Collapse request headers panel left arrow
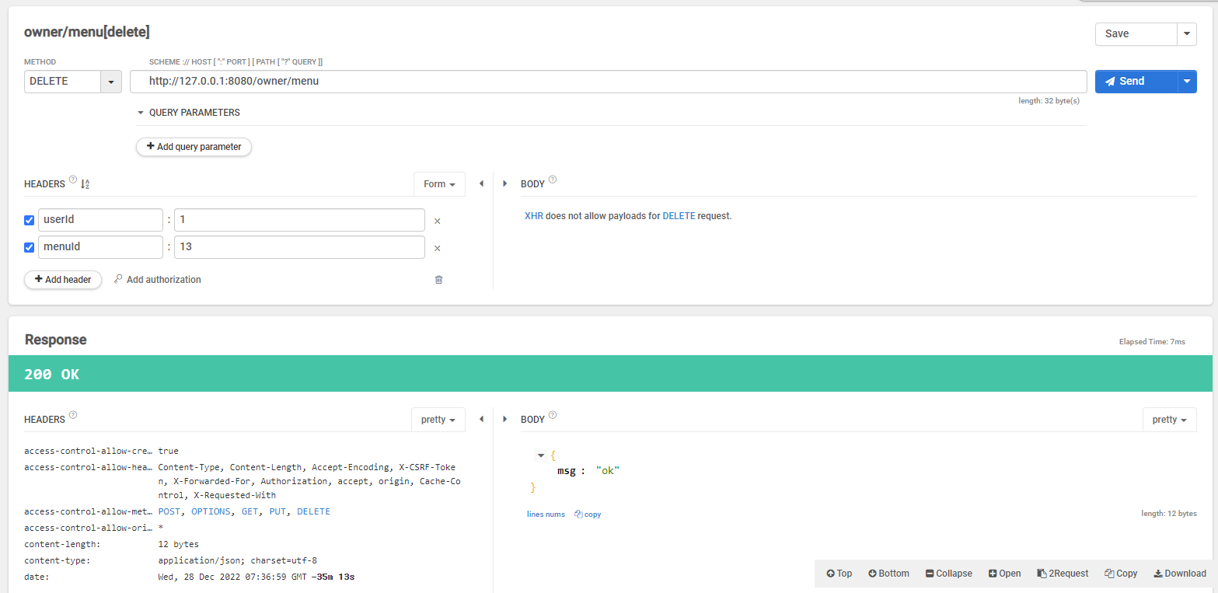Screen dimensions: 1218x593 (x=481, y=184)
